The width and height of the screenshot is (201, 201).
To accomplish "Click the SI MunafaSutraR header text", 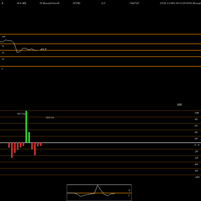I will point(49,3).
